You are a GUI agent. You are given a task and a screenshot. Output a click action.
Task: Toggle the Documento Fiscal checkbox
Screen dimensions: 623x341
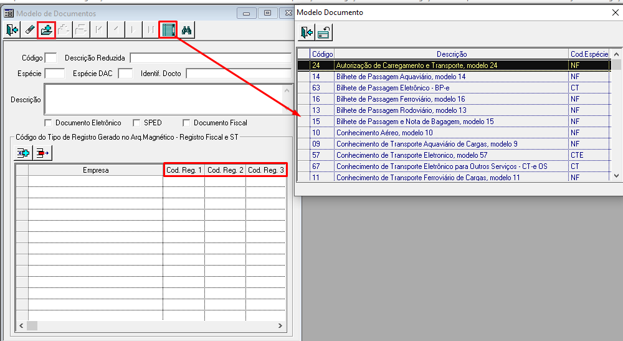(187, 123)
